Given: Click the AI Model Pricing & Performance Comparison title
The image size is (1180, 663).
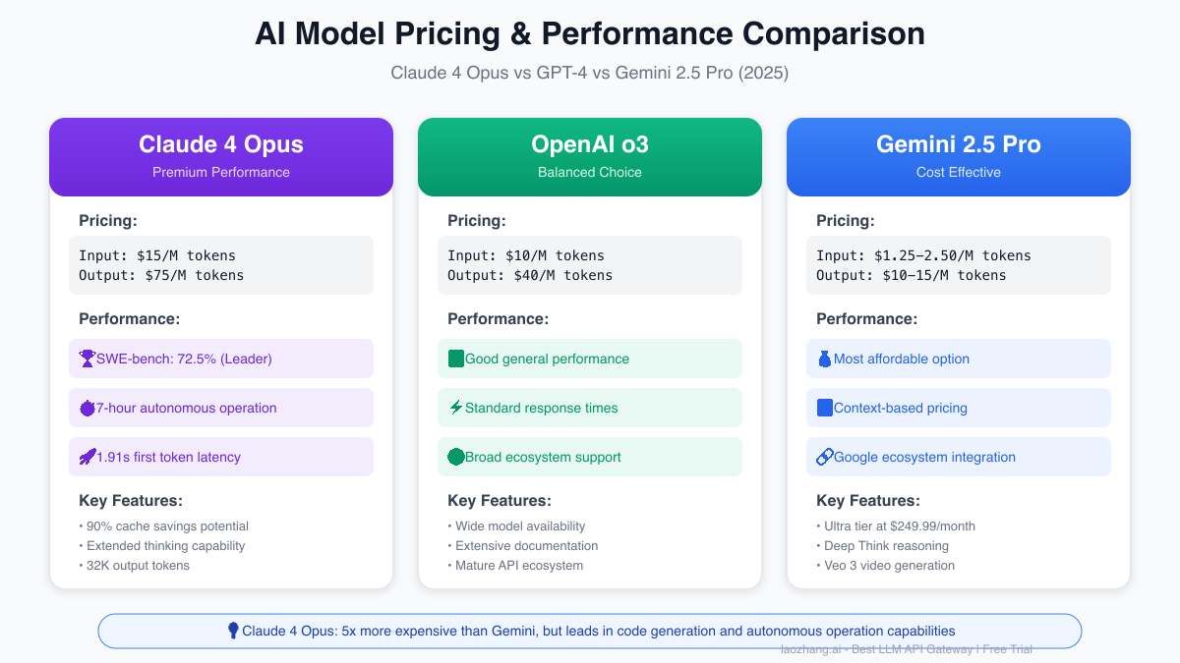Looking at the screenshot, I should [590, 33].
